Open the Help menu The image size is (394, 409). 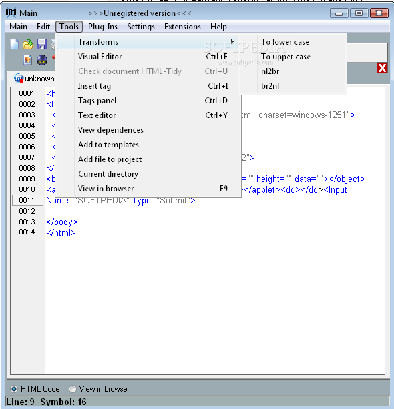pos(218,27)
